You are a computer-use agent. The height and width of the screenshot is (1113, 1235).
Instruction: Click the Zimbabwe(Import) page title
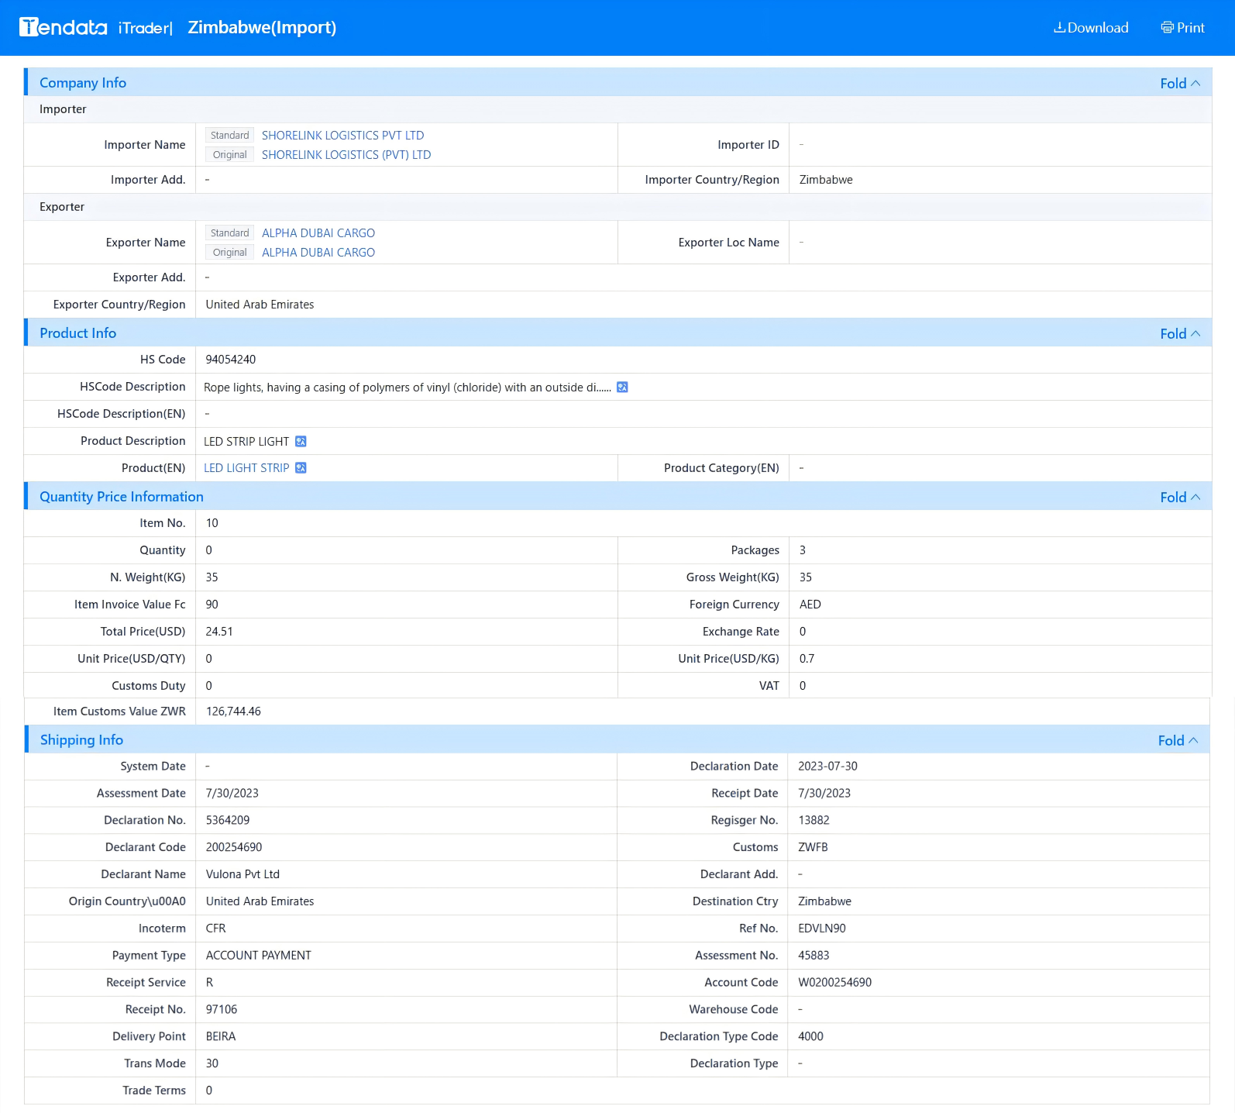tap(262, 28)
